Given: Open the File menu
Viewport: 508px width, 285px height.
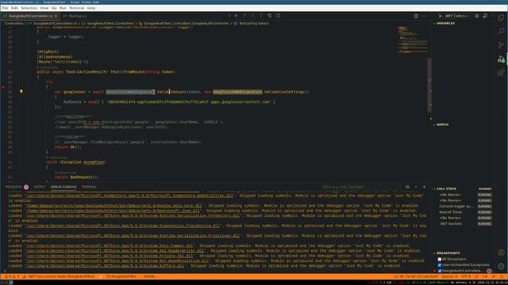Looking at the screenshot, I should pos(5,8).
